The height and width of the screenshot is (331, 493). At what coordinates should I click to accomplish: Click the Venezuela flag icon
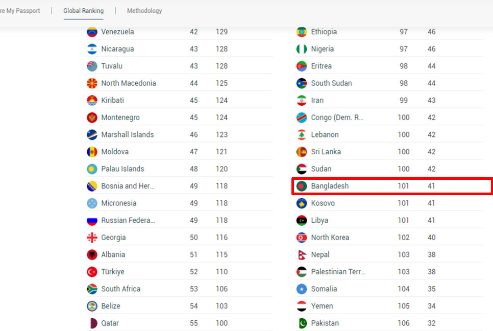pos(92,32)
